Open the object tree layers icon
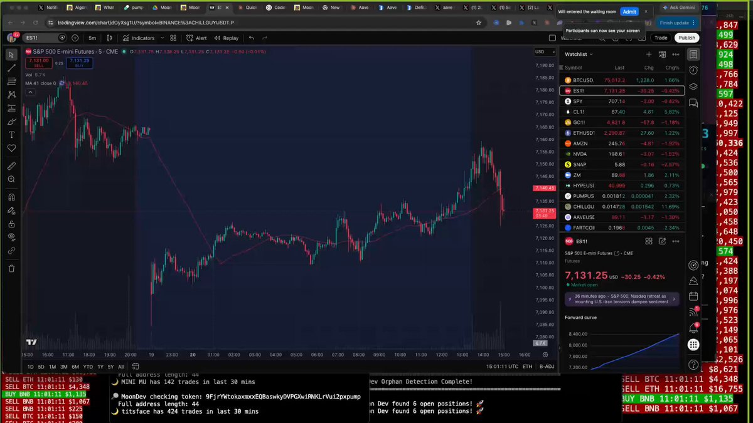Viewport: 753px width, 423px height. point(693,86)
